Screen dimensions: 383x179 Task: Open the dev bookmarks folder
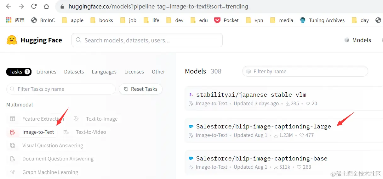click(x=175, y=20)
